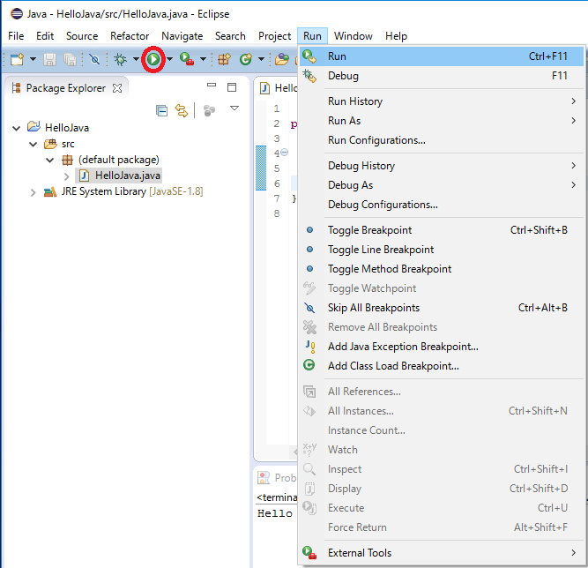Open the Run As submenu
The height and width of the screenshot is (568, 588).
(x=442, y=121)
